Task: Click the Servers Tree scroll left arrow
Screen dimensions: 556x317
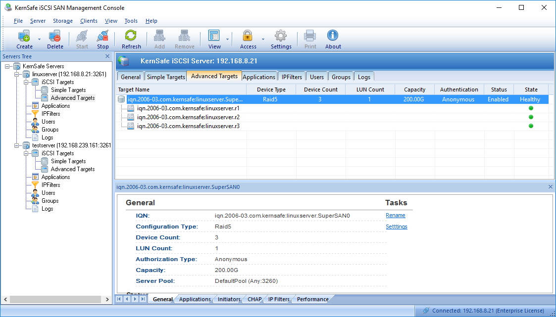Action: pyautogui.click(x=5, y=300)
